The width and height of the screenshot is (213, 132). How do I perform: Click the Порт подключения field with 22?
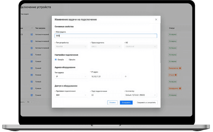(x=106, y=95)
